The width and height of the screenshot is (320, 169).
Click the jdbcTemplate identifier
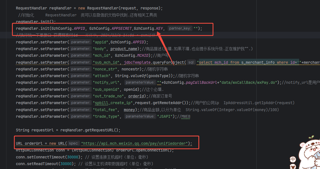pyautogui.click(x=137, y=62)
